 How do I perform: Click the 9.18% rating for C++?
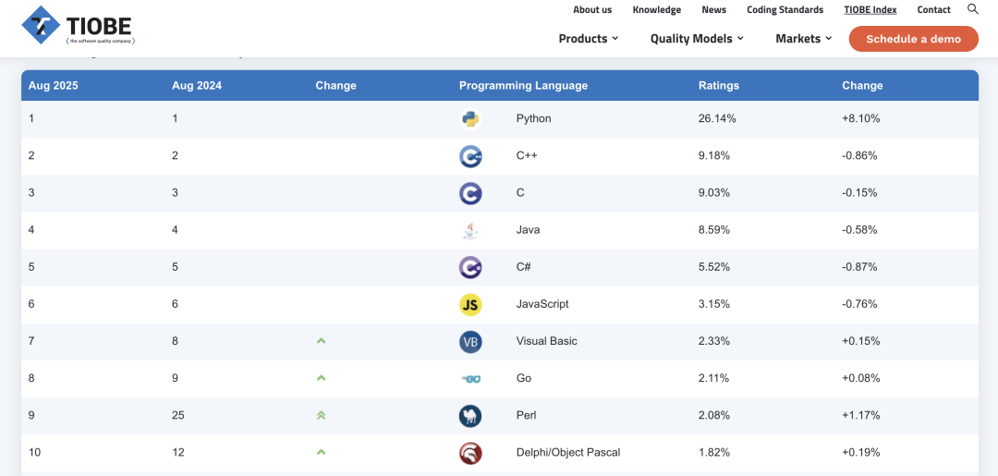[714, 155]
